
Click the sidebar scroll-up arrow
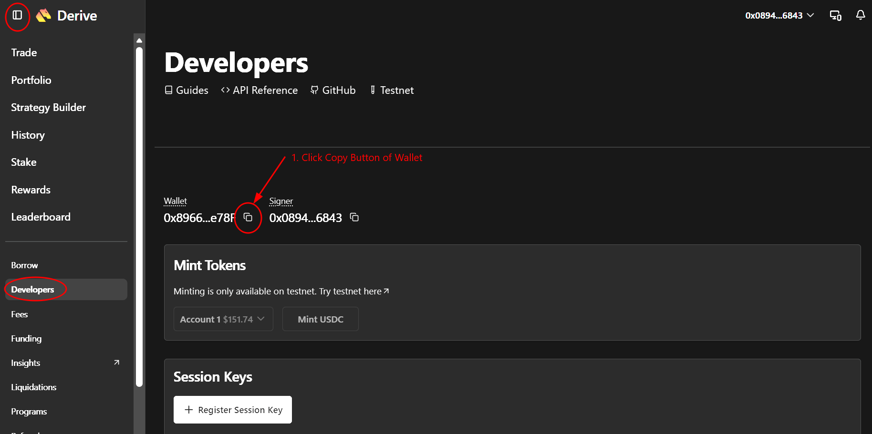coord(139,40)
